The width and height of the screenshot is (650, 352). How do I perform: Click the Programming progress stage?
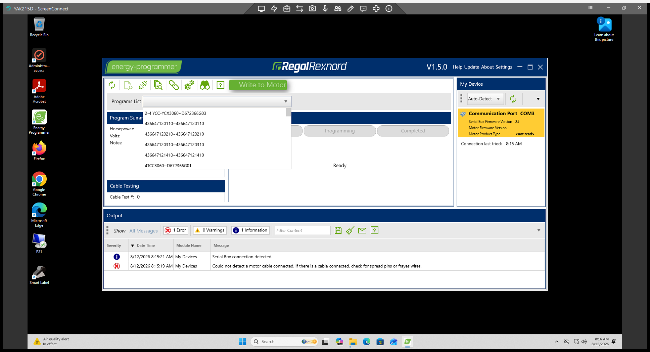click(339, 131)
